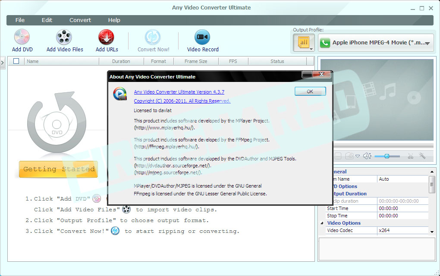440x276 pixels.
Task: Click the scissors clip icon under preview
Action: point(411,156)
